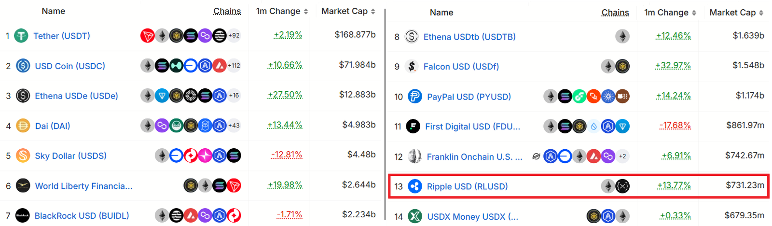
Task: Sort right table by Market Cap arrows
Action: coord(761,13)
